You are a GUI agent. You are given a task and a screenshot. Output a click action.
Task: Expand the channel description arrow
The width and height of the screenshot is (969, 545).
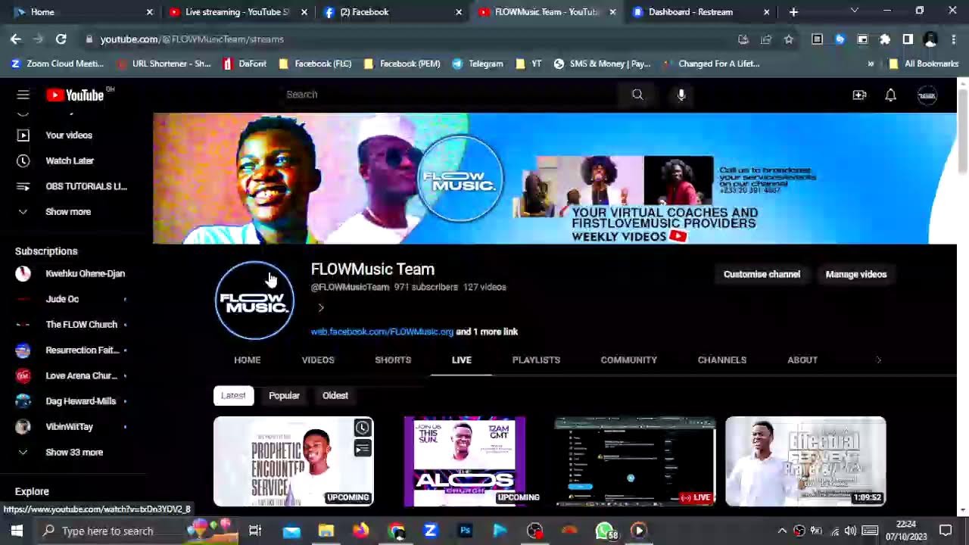(x=321, y=308)
